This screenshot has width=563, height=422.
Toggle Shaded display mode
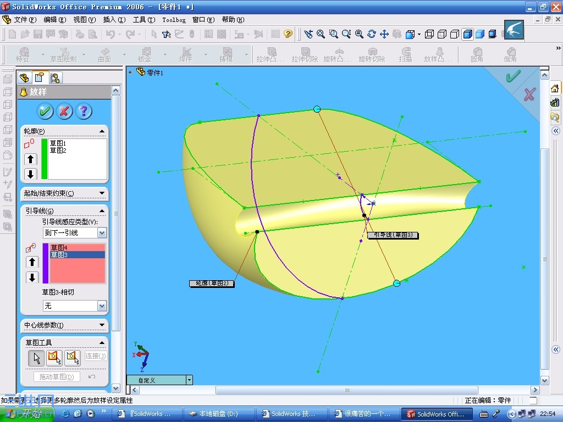[x=480, y=34]
